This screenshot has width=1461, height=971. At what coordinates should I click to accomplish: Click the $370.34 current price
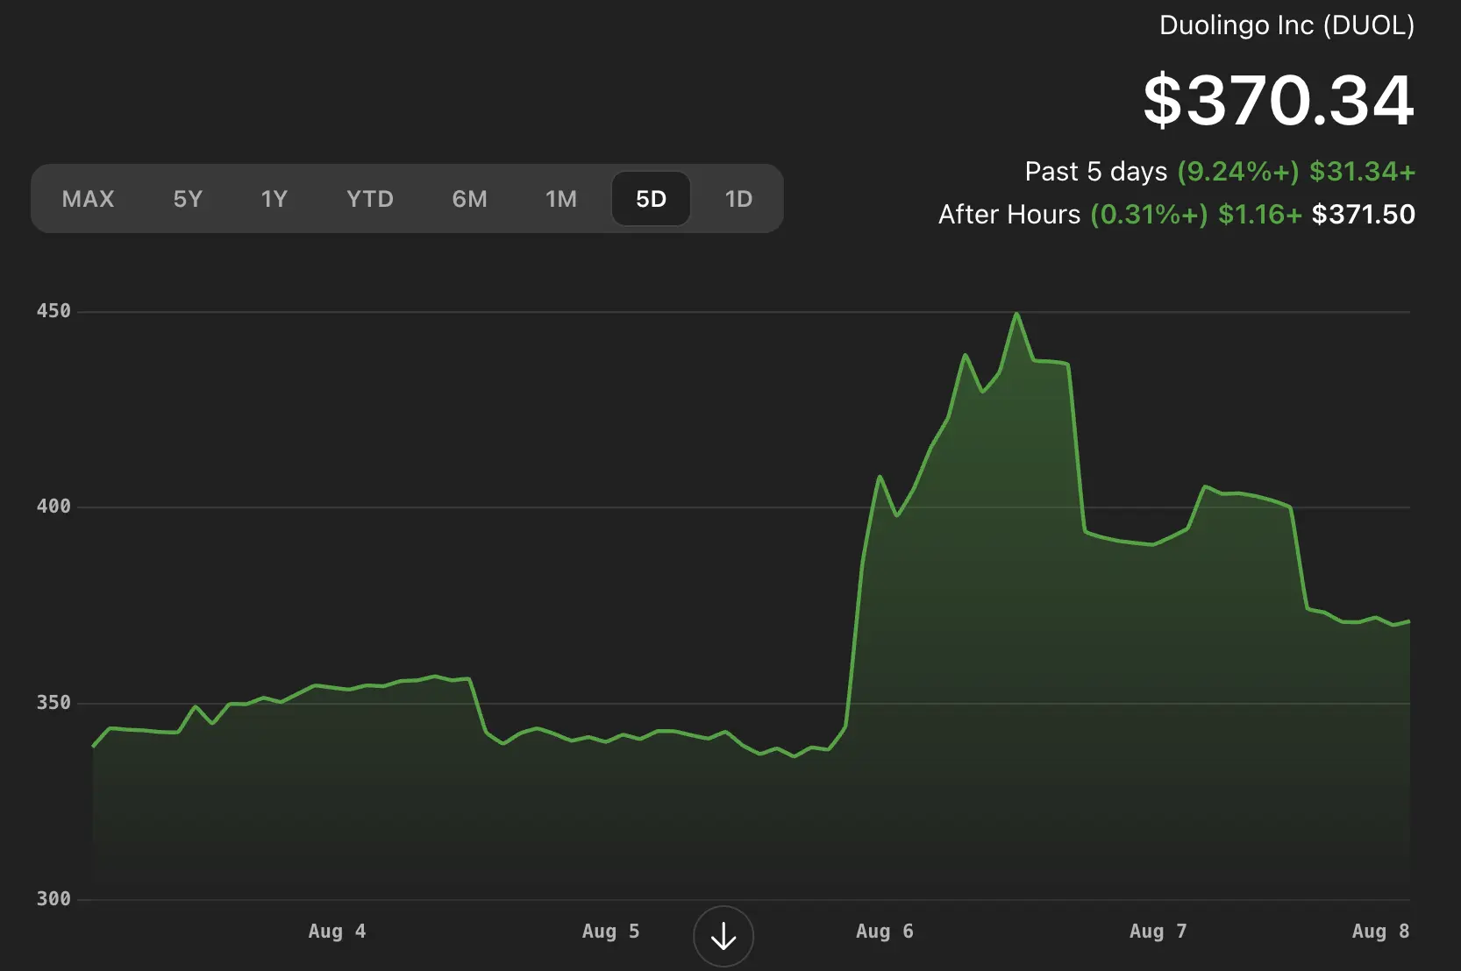point(1278,101)
